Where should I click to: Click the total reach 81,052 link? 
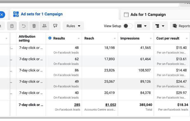point(111,105)
